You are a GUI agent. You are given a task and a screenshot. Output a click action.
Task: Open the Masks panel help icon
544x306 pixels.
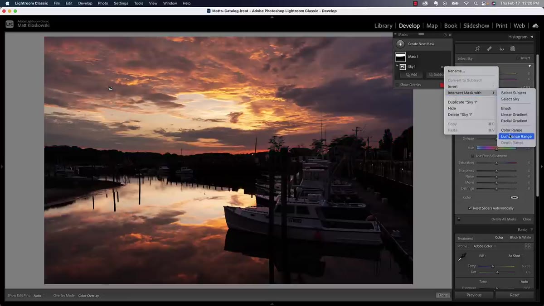(x=445, y=34)
